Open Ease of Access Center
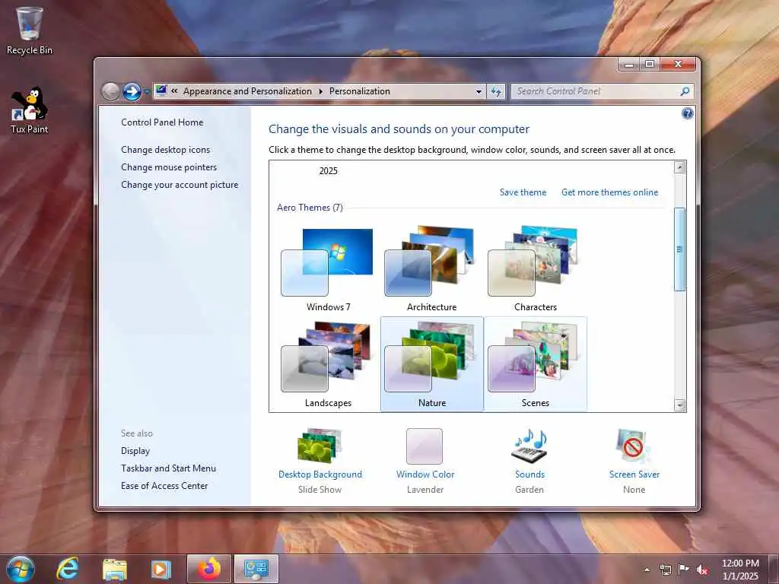Viewport: 779px width, 584px height. (x=164, y=485)
